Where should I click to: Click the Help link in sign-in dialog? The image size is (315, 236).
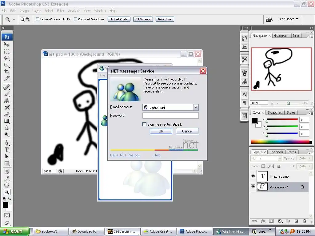(157, 155)
